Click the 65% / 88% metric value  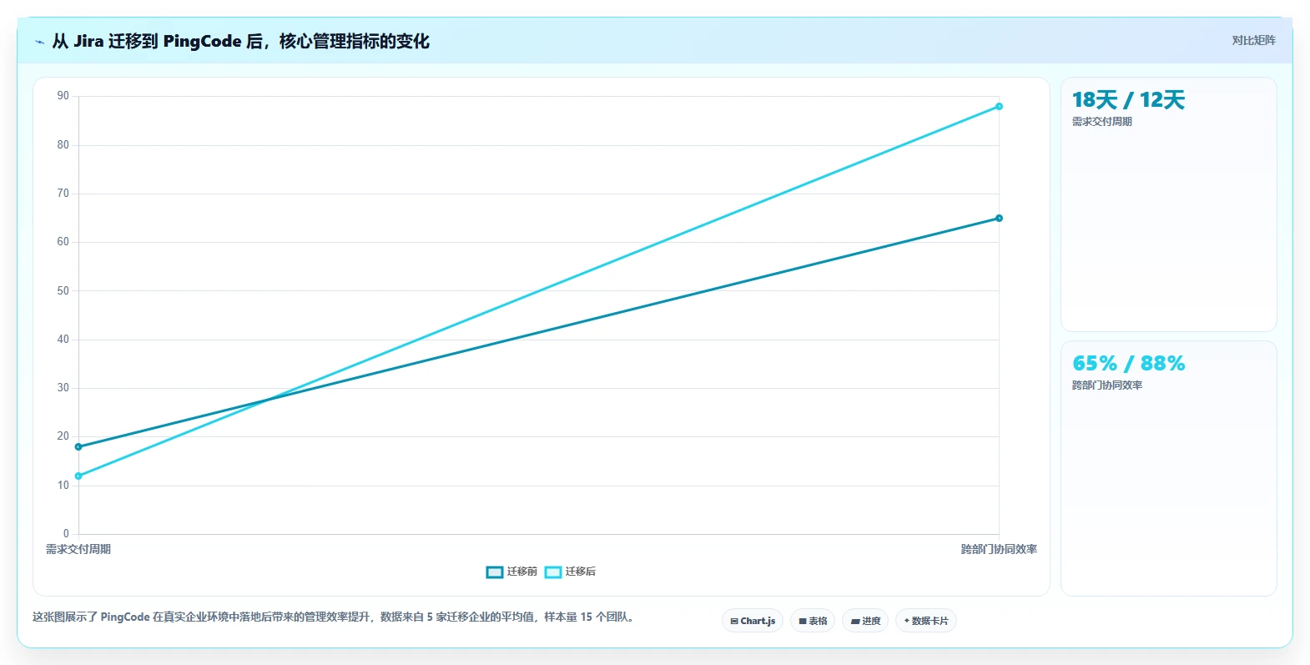(1128, 364)
